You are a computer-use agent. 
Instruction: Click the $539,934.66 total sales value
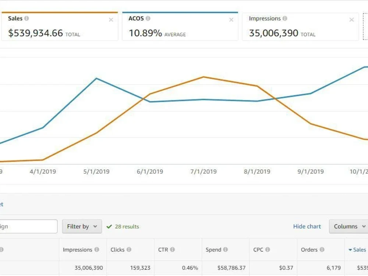point(35,33)
